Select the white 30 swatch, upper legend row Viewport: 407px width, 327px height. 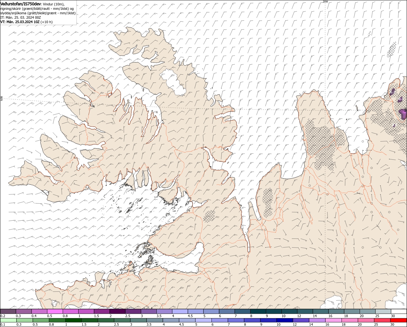point(399,311)
